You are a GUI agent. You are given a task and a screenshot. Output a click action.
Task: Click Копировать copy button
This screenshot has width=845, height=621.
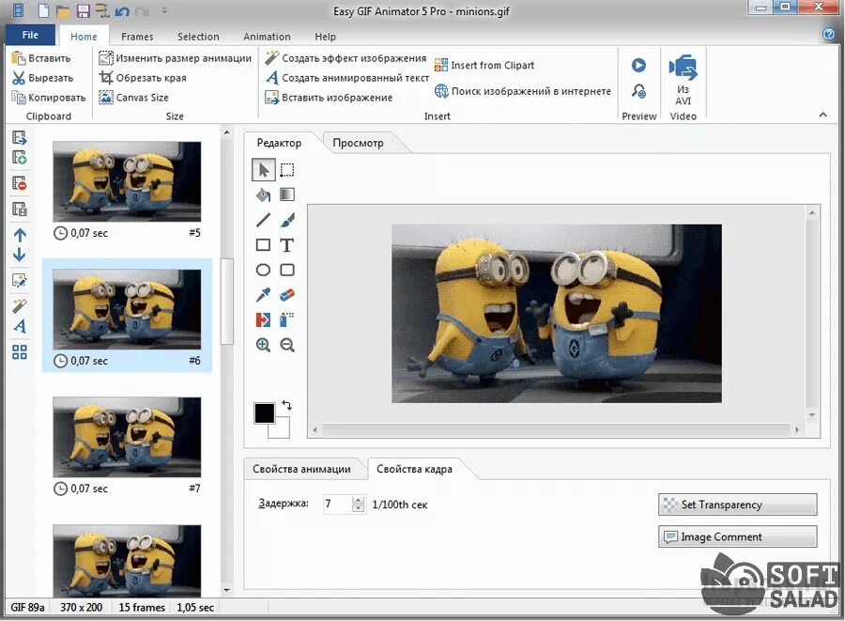[49, 98]
